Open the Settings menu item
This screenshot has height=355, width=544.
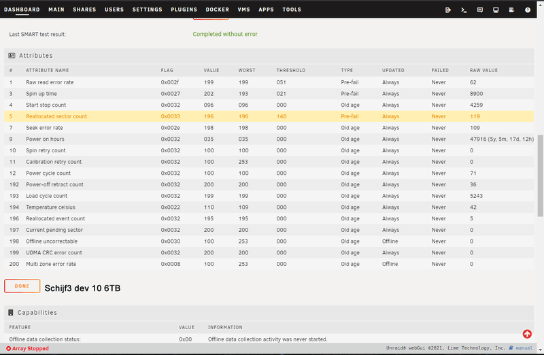pos(147,10)
